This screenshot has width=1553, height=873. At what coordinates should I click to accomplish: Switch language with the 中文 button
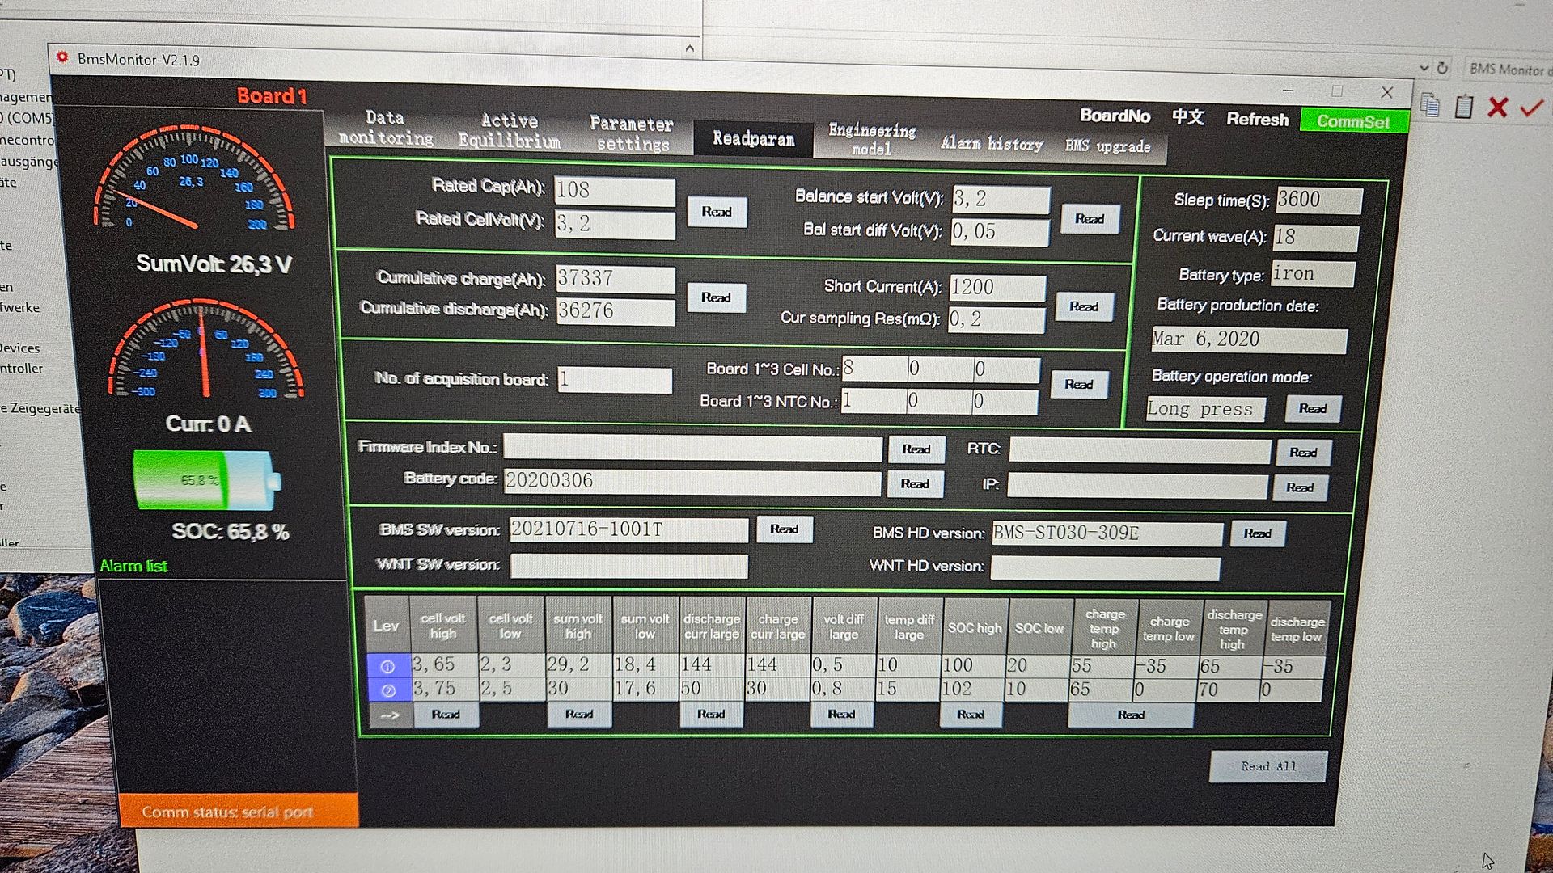click(x=1187, y=117)
